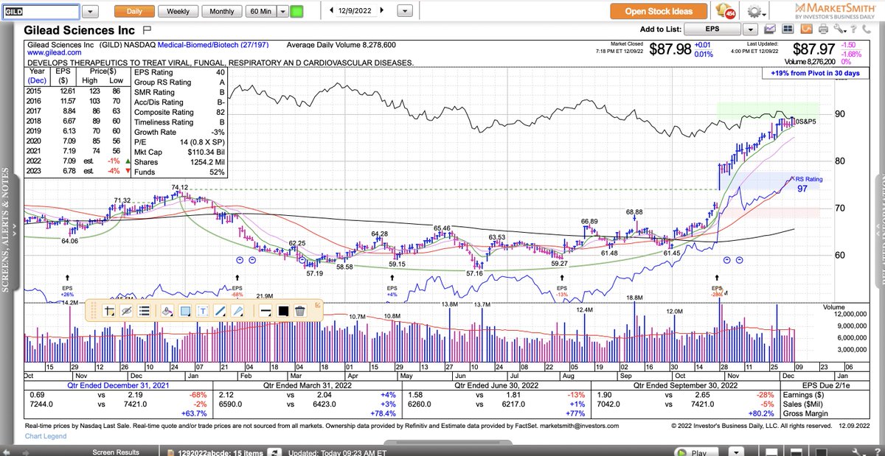Click the Composite Rating 82 row
Screen dimensions: 885x456
(x=179, y=112)
